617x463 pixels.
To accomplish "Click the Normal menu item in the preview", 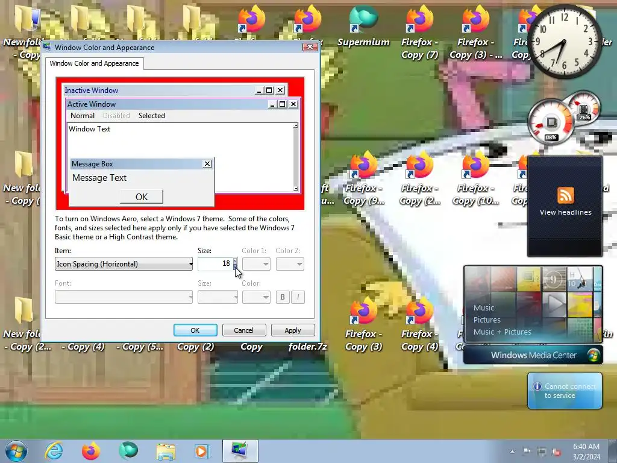I will 82,116.
